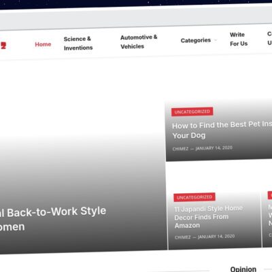Viewport: 272px width, 272px height.
Task: Click the browser address bar area
Action: click(x=136, y=19)
